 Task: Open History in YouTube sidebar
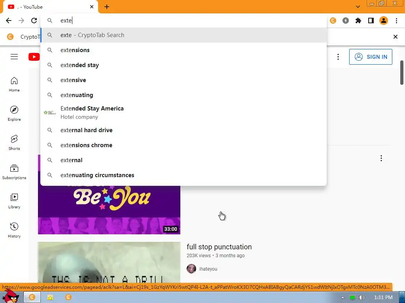[x=14, y=230]
